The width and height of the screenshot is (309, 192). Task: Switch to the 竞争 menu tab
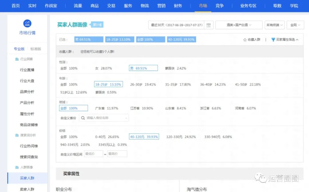220,6
